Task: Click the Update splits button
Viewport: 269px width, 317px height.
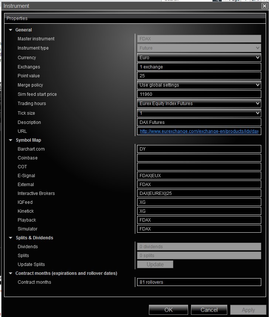Action: point(155,264)
